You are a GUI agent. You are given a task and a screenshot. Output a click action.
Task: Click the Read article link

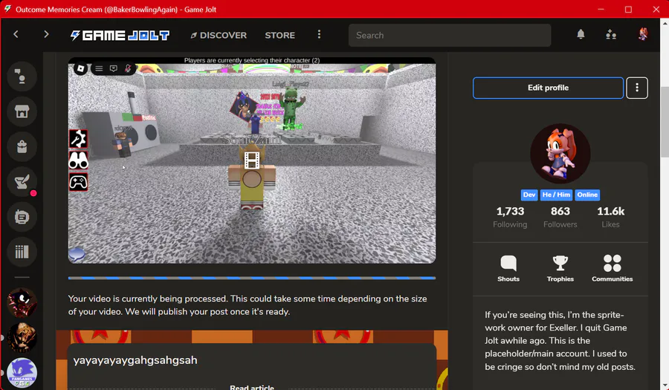252,387
